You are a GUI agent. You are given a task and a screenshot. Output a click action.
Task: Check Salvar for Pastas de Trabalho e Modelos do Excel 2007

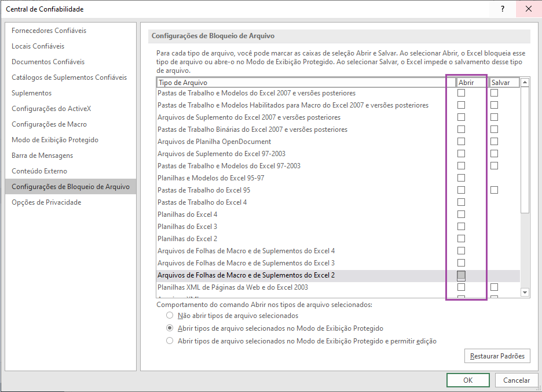(495, 93)
